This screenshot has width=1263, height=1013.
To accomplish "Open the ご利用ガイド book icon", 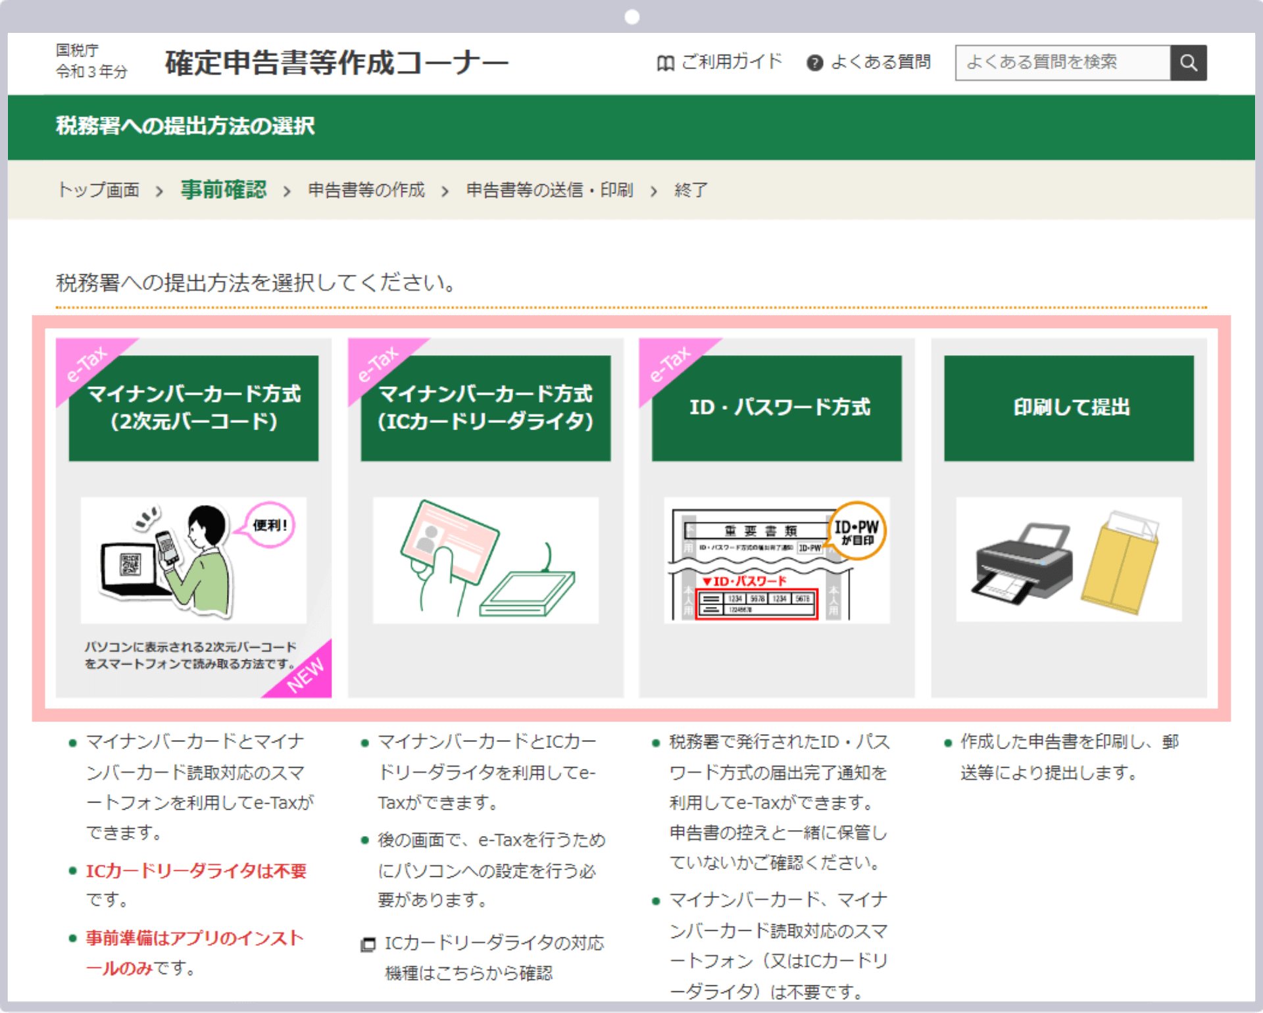I will [664, 62].
